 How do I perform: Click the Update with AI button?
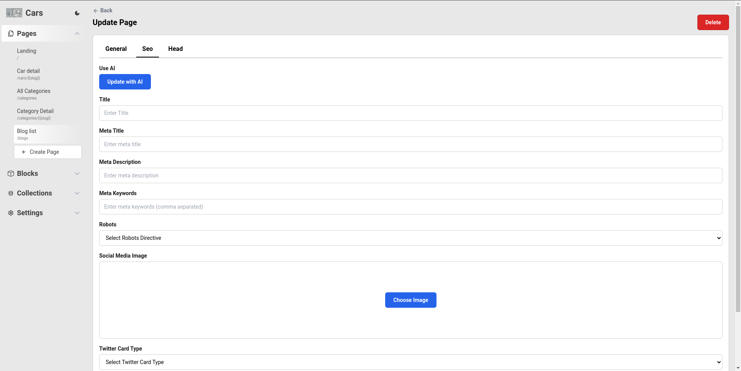coord(125,82)
